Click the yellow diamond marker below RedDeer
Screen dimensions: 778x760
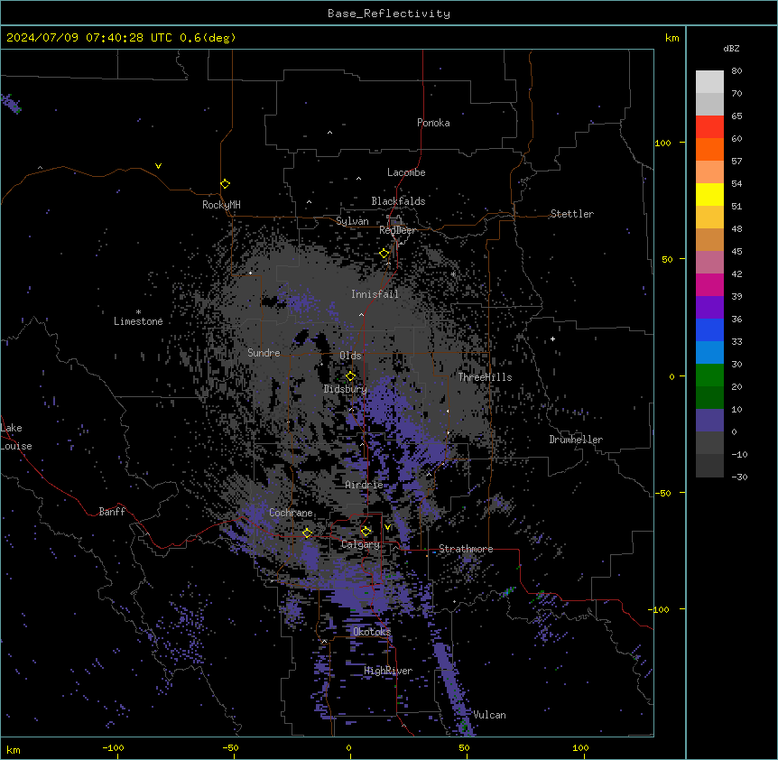(384, 254)
